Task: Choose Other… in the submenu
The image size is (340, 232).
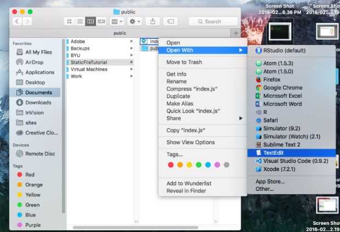Action: point(291,189)
